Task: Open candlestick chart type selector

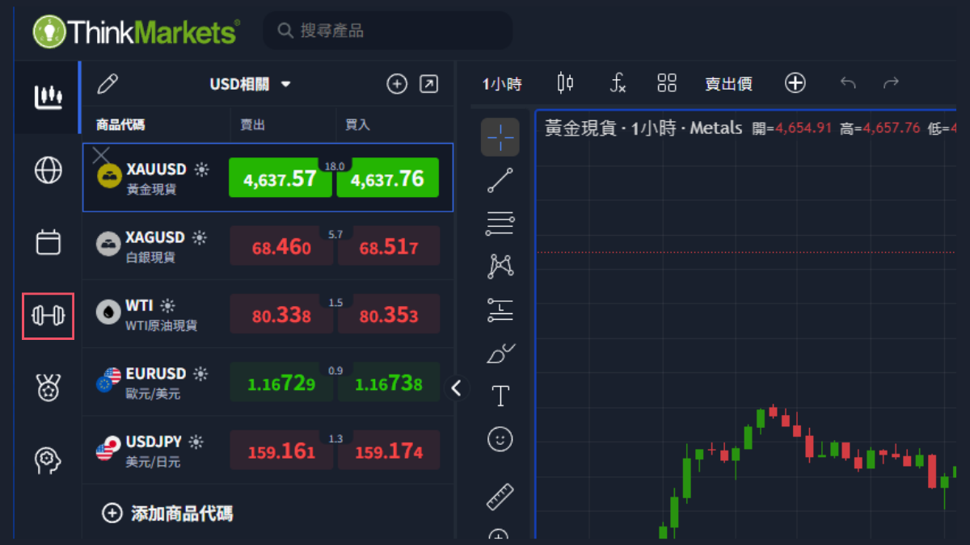Action: point(565,82)
